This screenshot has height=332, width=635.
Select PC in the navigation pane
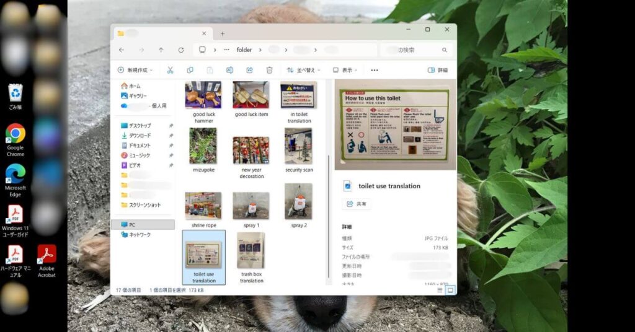point(143,224)
